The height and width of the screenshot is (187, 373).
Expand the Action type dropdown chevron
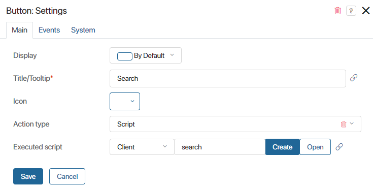coord(352,123)
